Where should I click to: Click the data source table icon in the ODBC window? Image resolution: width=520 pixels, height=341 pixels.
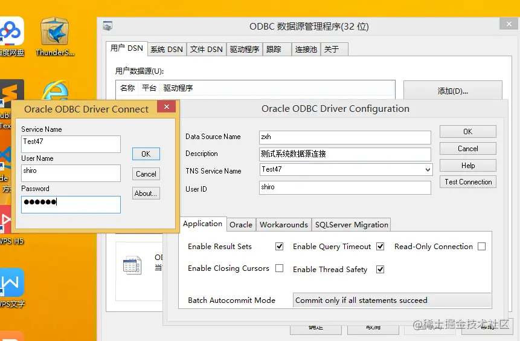132,265
